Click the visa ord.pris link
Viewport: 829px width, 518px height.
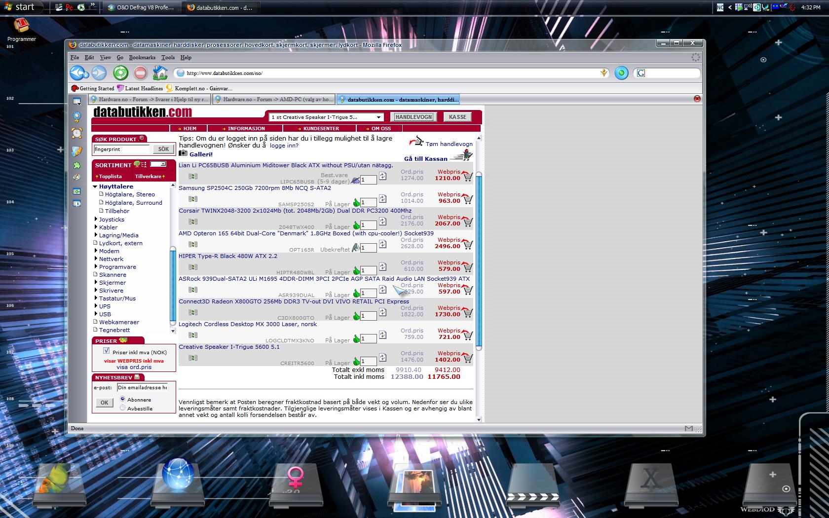(134, 367)
